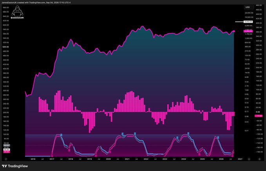Click the 2019 label on the time axis
The width and height of the screenshot is (266, 171).
click(89, 159)
